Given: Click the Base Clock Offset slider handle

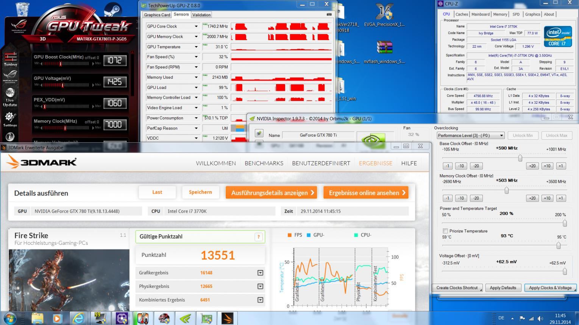Looking at the screenshot, I should point(520,158).
